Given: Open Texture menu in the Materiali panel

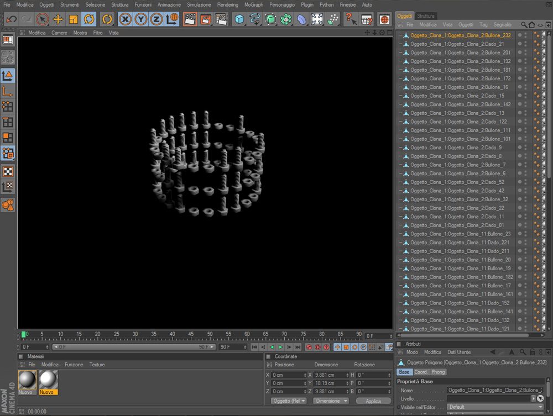Looking at the screenshot, I should [x=97, y=365].
